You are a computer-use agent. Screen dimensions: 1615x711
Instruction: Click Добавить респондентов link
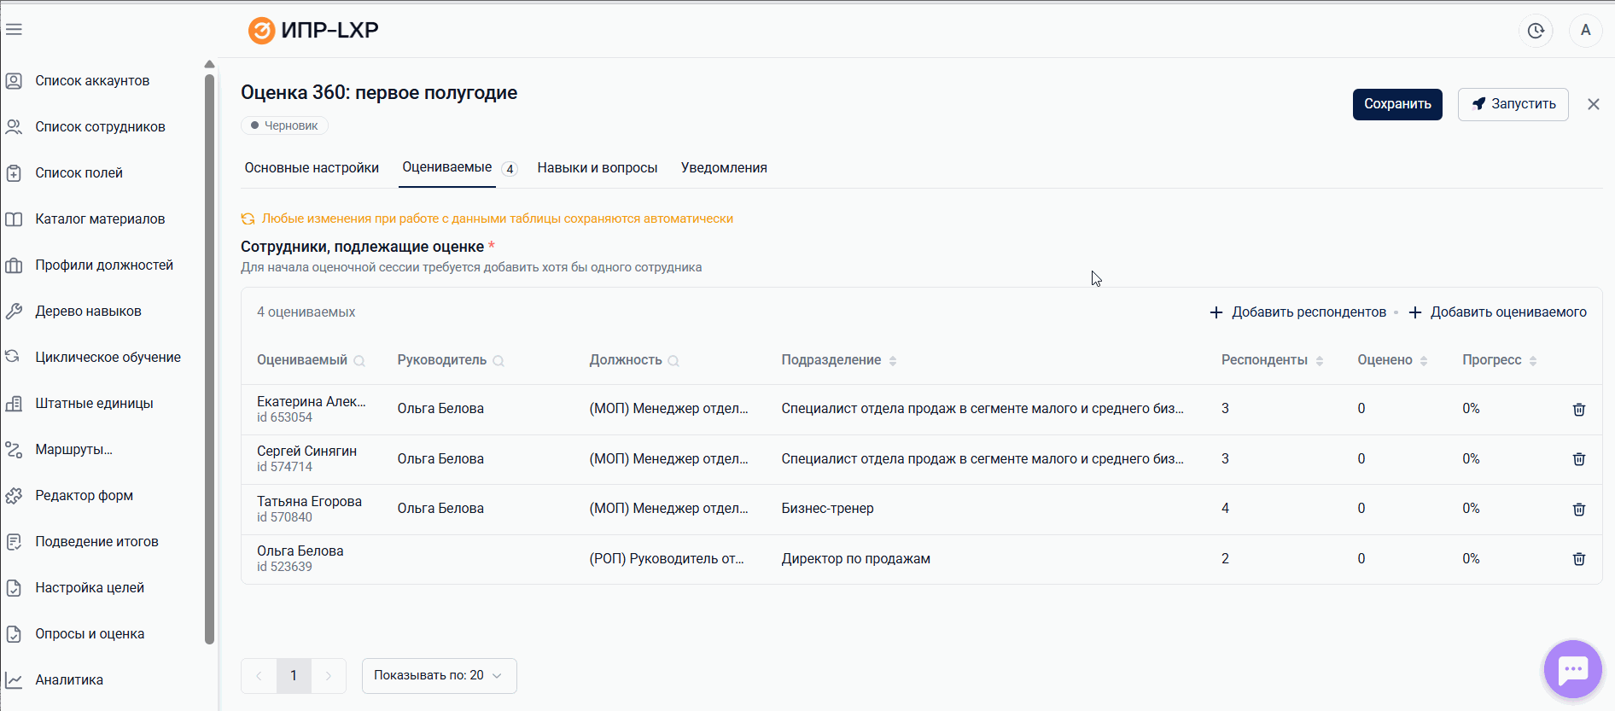(1298, 312)
